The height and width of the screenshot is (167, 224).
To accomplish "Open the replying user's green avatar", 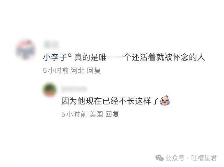I will point(50,89).
